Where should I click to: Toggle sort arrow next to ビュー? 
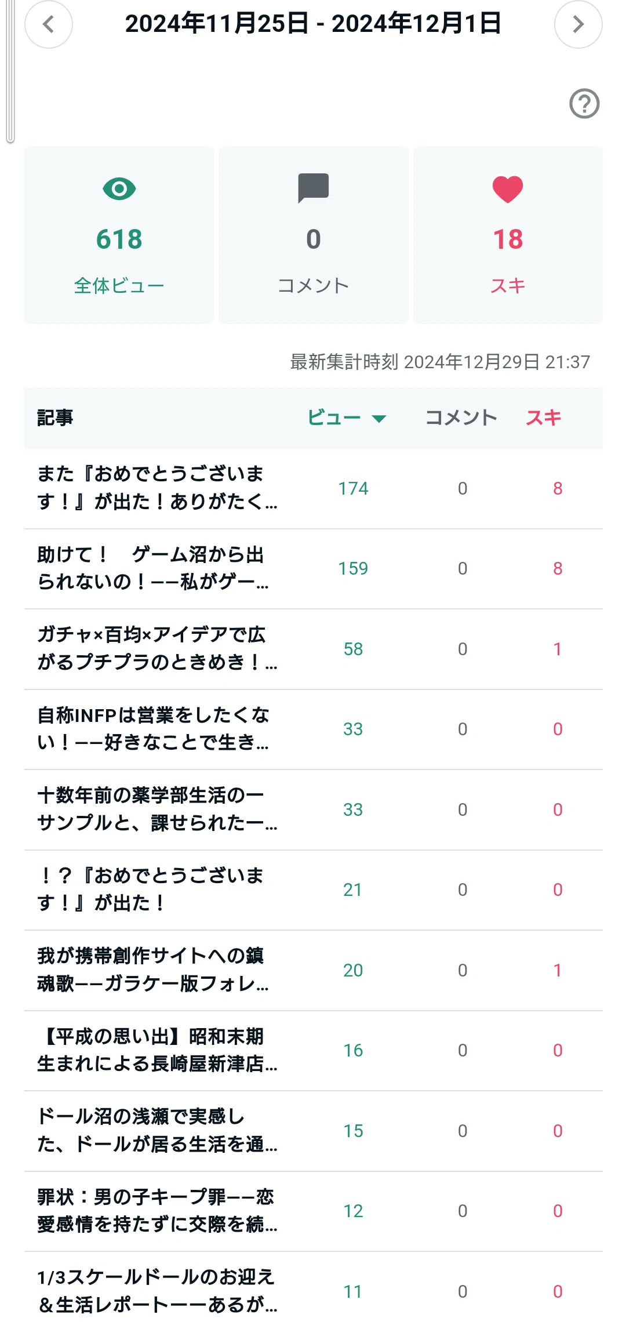(x=379, y=419)
